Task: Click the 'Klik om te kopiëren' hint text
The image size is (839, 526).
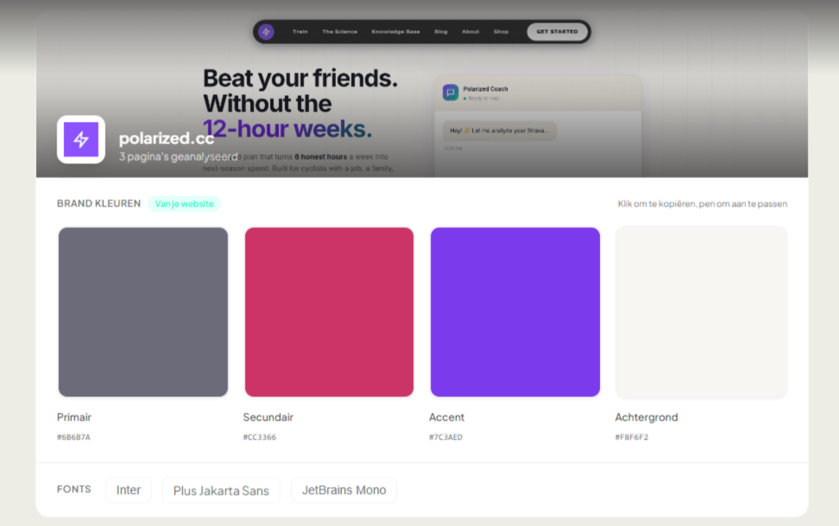Action: point(703,203)
